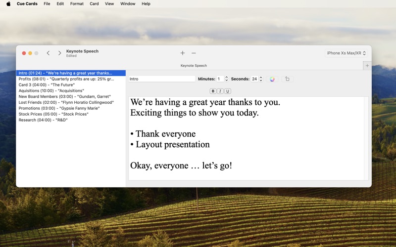Adjust the Seconds stepper arrows

click(261, 79)
